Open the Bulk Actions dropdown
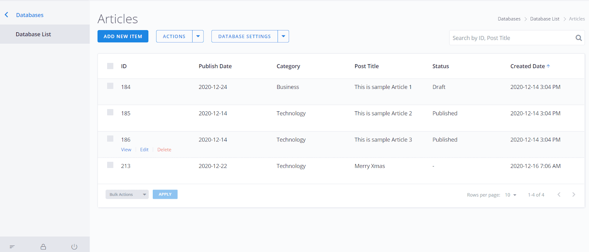Viewport: 589px width, 252px height. tap(127, 194)
